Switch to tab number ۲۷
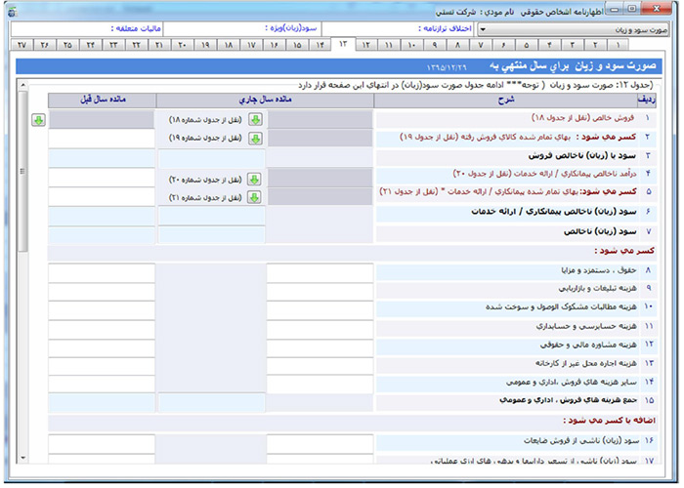The width and height of the screenshot is (684, 488). [x=22, y=45]
